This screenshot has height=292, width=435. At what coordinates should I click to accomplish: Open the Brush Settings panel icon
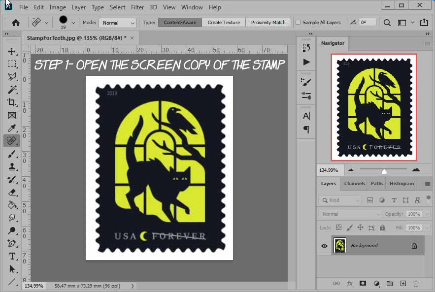[306, 82]
